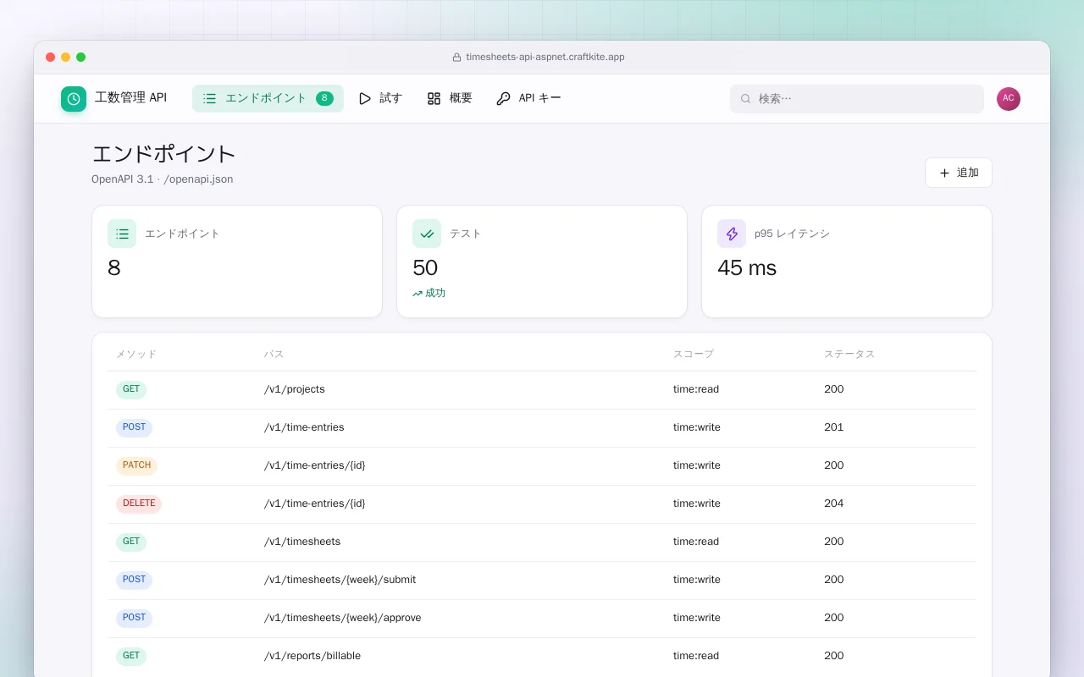Click the clock logo icon for 工数管理 API

click(74, 99)
